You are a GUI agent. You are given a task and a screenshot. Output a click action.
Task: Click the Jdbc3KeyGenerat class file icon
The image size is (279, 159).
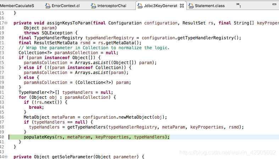[x=140, y=6]
